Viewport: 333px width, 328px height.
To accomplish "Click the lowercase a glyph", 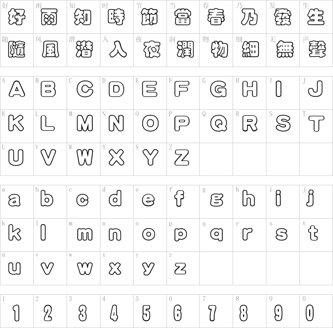I will pyautogui.click(x=14, y=200).
